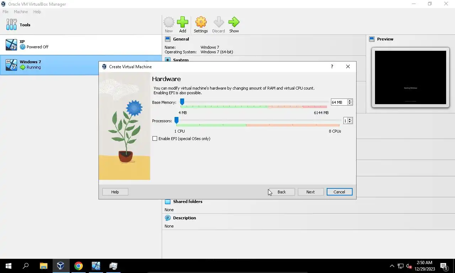The height and width of the screenshot is (273, 455).
Task: Enable EFI (special OSes only) checkbox
Action: point(155,139)
